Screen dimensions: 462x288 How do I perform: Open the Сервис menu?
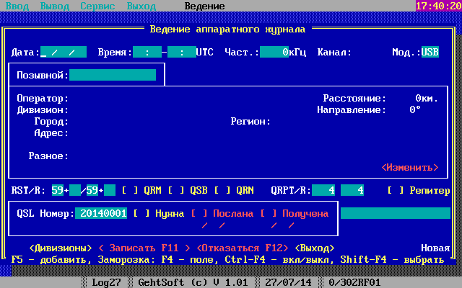pyautogui.click(x=97, y=6)
